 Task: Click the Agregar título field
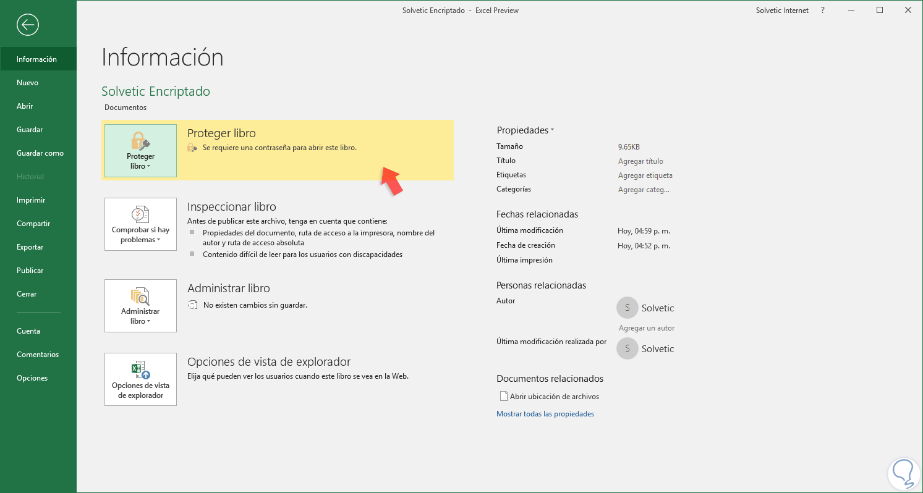tap(640, 161)
